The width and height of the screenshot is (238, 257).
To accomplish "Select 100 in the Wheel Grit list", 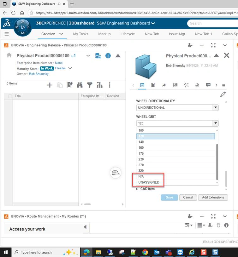I will [176, 130].
